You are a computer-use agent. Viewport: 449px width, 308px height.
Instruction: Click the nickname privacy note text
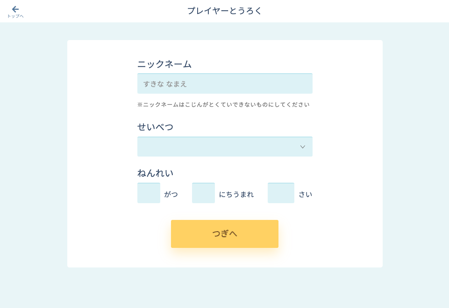point(223,104)
